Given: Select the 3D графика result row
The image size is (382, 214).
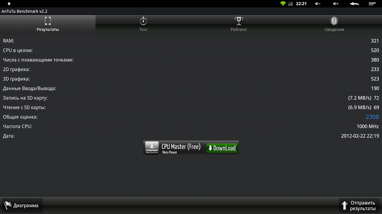Looking at the screenshot, I should tap(191, 79).
